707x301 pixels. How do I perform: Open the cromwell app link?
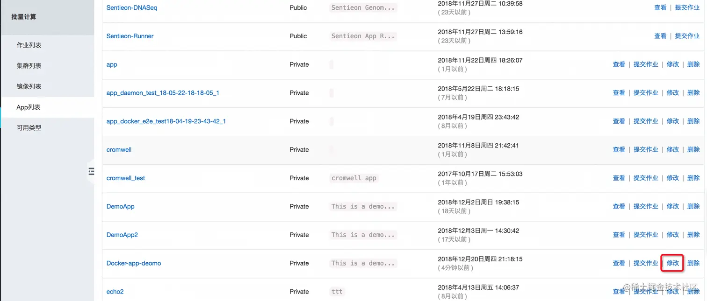pyautogui.click(x=119, y=150)
